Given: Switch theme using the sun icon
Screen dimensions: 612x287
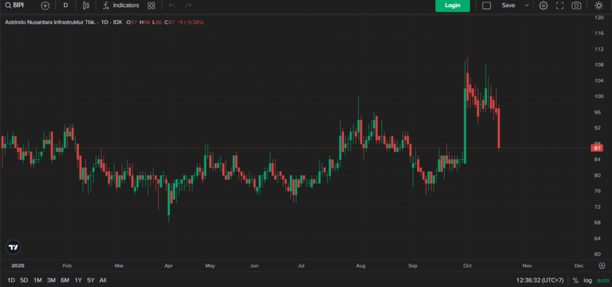Looking at the screenshot, I should click(x=599, y=5).
